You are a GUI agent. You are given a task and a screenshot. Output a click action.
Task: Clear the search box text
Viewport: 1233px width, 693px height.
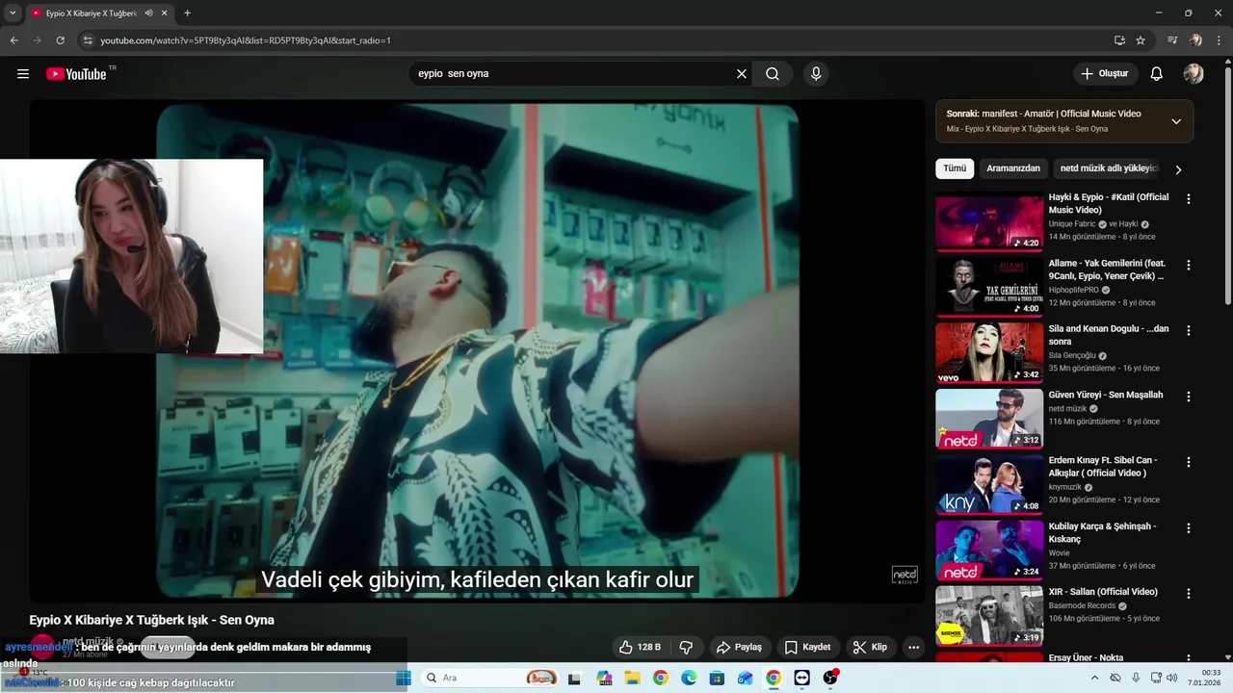(x=742, y=74)
